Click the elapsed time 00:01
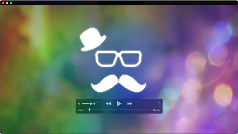Screen dimensions: 238x134 (x=81, y=110)
